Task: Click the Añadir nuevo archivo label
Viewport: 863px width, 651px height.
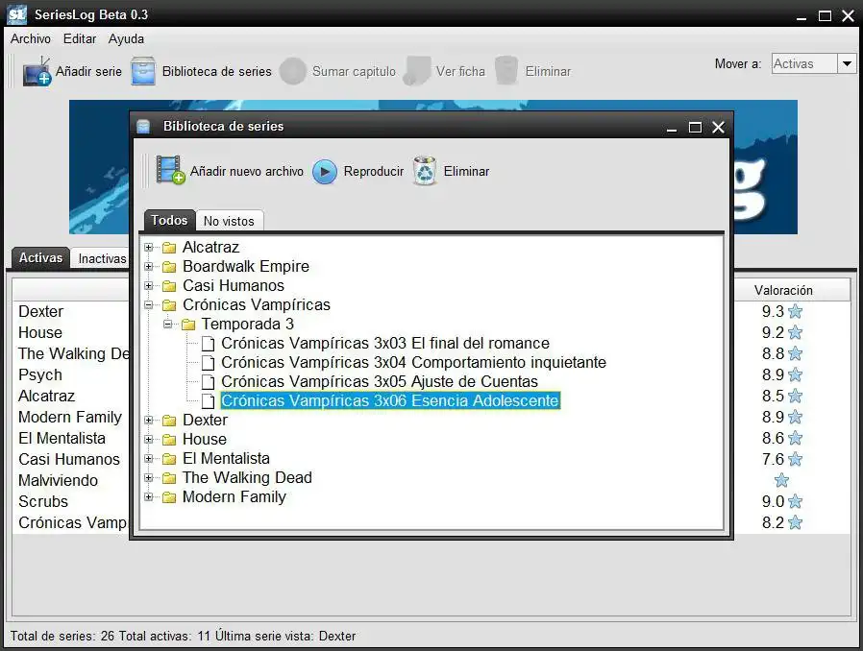Action: coord(247,172)
